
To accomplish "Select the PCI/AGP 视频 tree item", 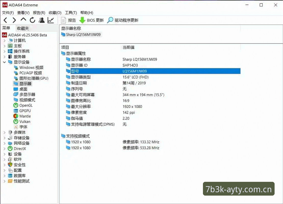I will tap(28, 73).
